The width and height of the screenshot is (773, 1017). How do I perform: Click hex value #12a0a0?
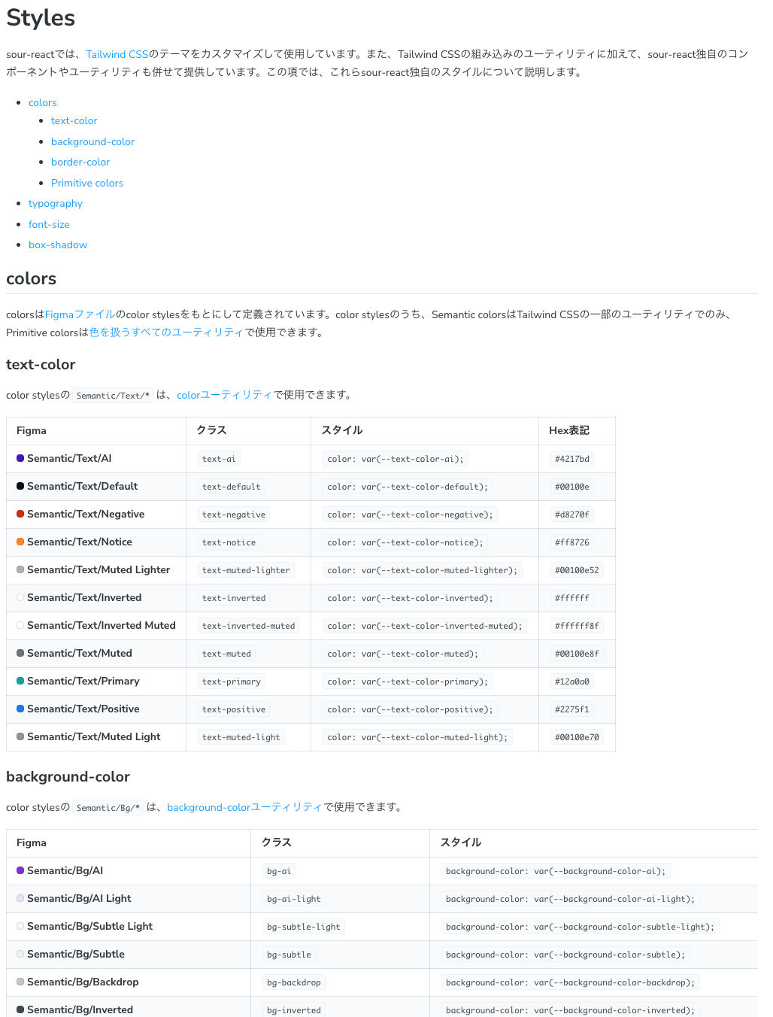572,682
